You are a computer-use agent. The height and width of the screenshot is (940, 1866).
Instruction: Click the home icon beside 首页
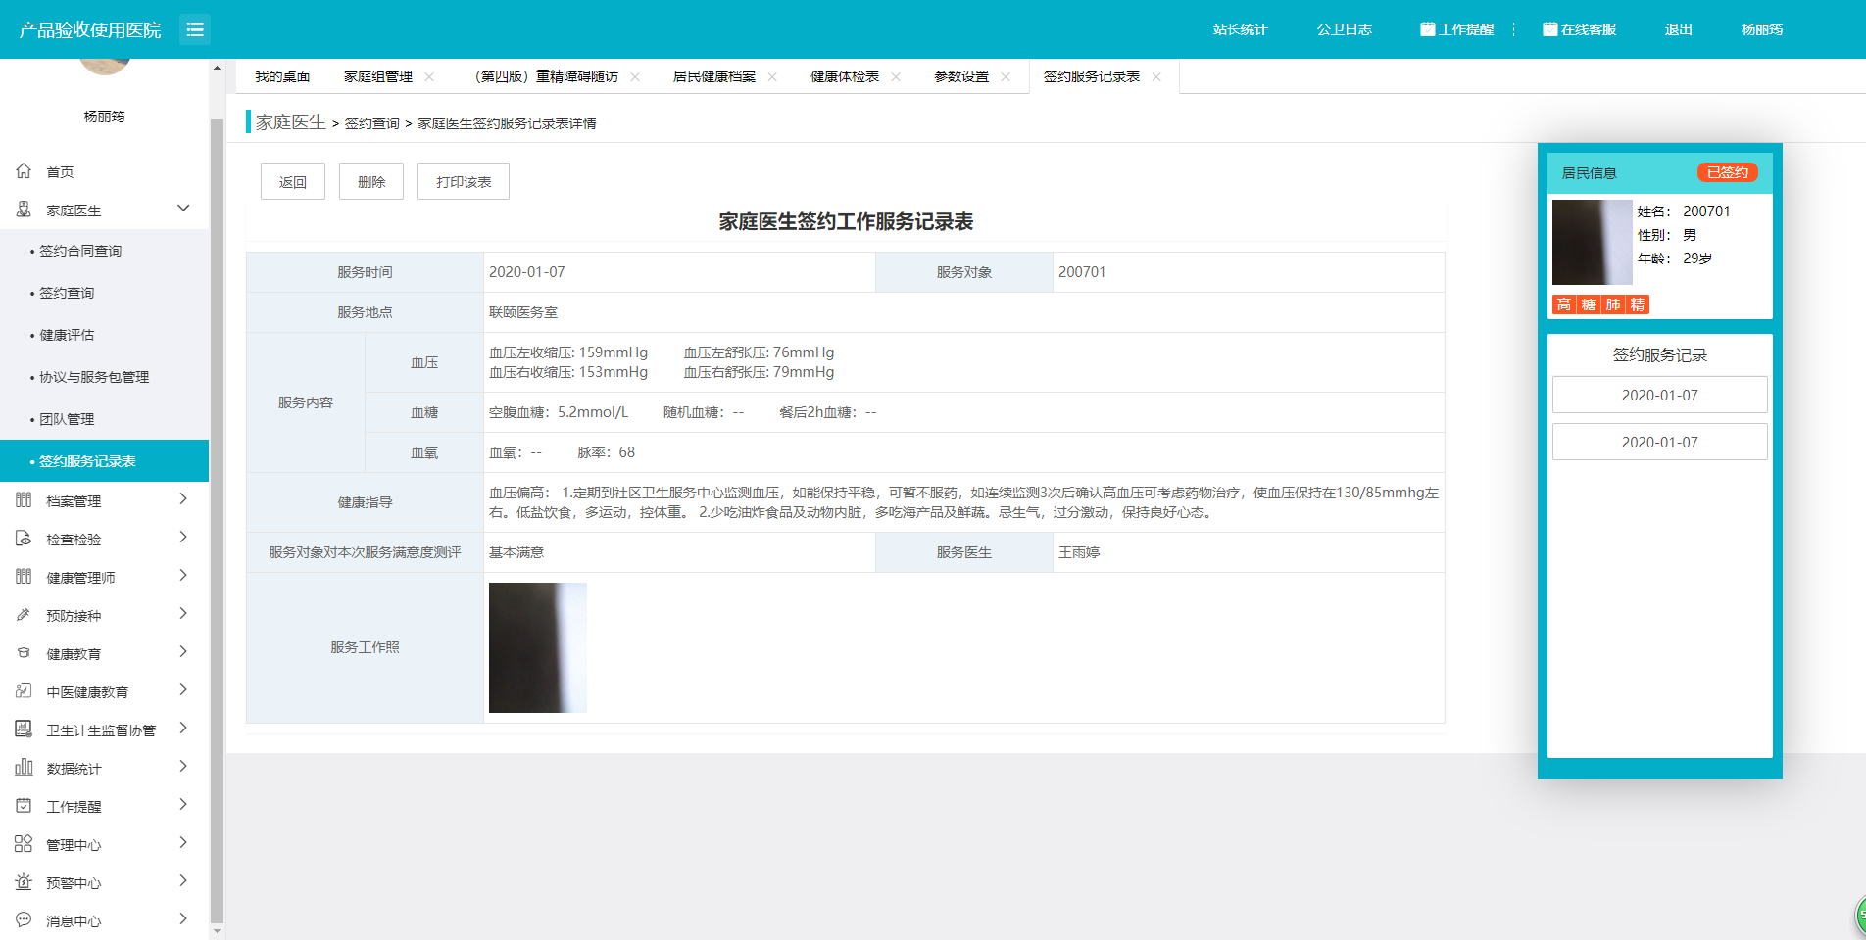(24, 171)
